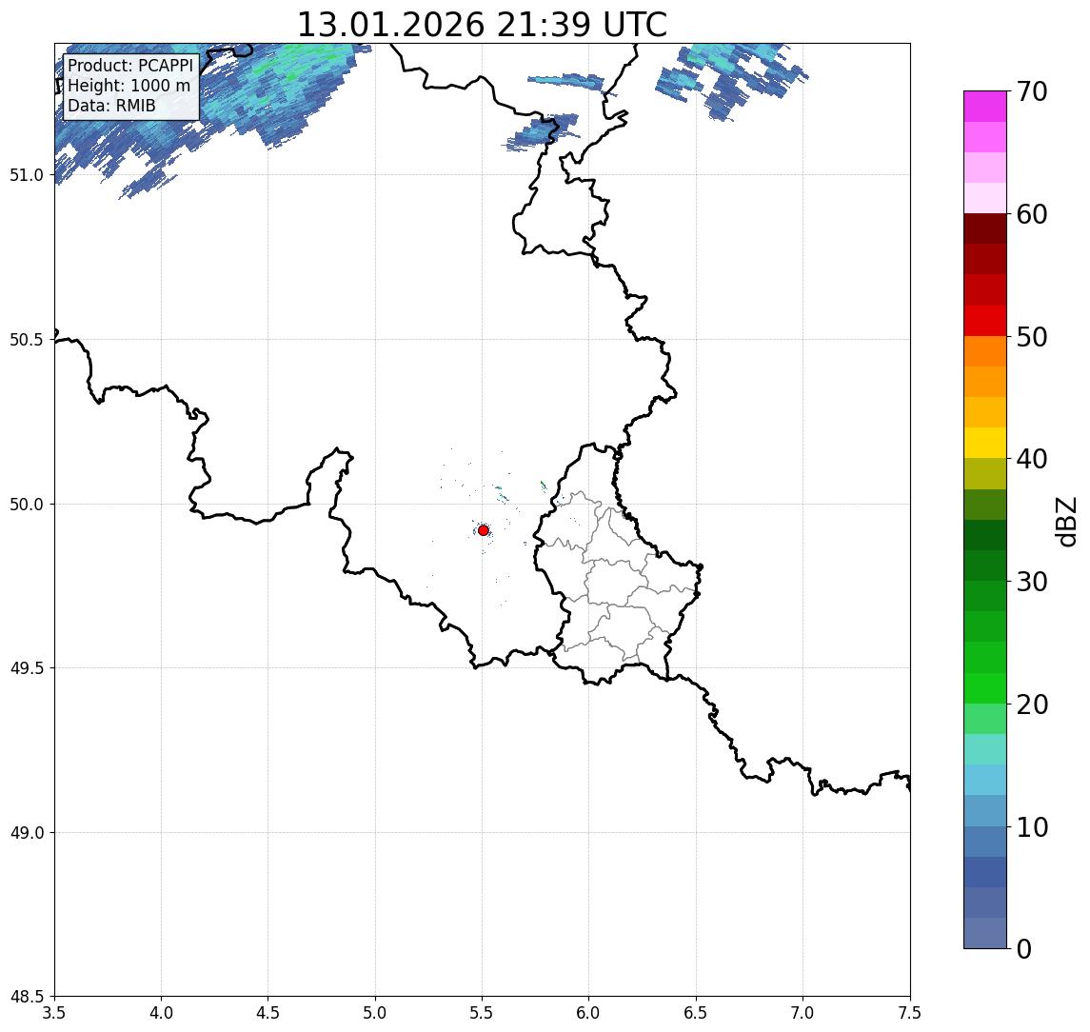
Task: Click the 40 tick label on colorbar
Action: pos(1032,458)
